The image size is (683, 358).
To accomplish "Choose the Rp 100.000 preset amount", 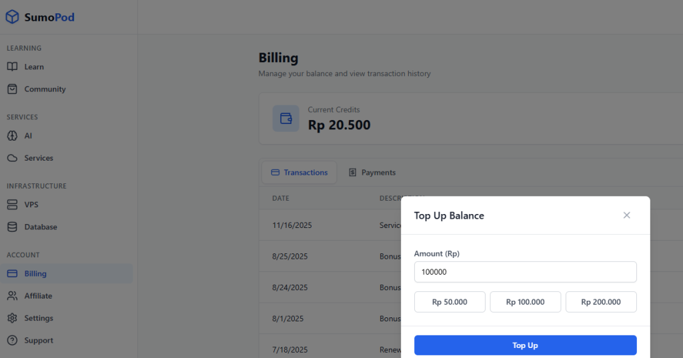I will 525,302.
